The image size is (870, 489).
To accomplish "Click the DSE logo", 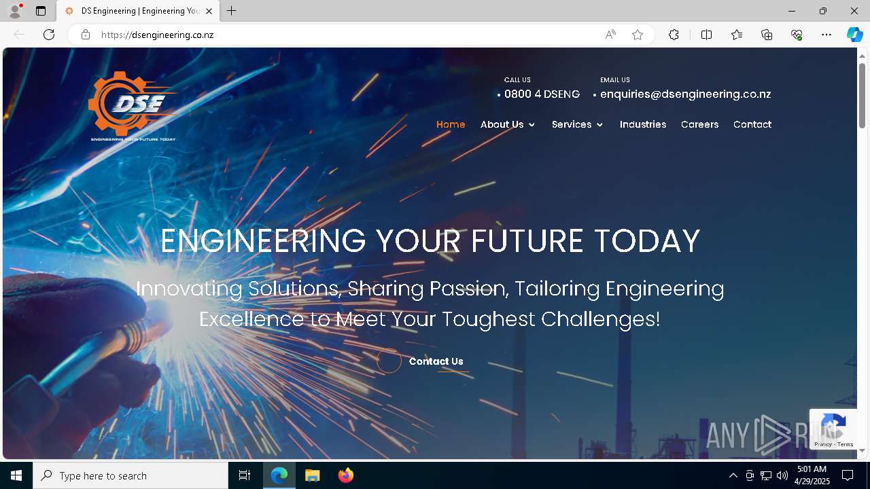I will pyautogui.click(x=133, y=106).
